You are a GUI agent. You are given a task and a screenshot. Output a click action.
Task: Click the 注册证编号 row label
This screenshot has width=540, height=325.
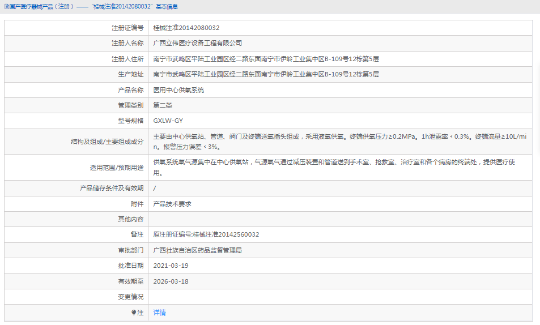[x=127, y=28]
